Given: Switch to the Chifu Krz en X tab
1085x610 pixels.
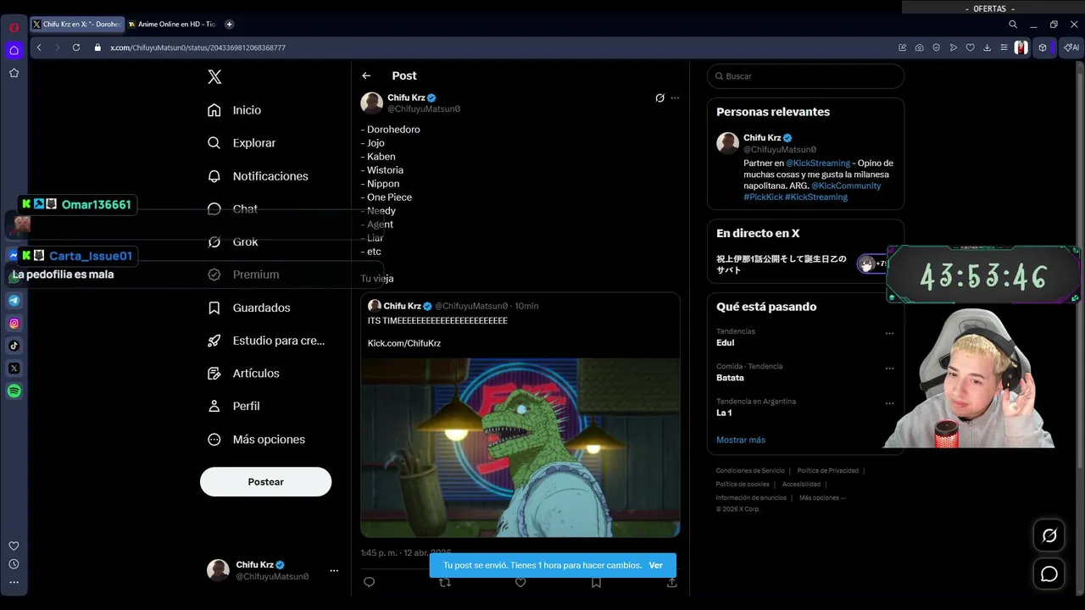Looking at the screenshot, I should tap(76, 25).
